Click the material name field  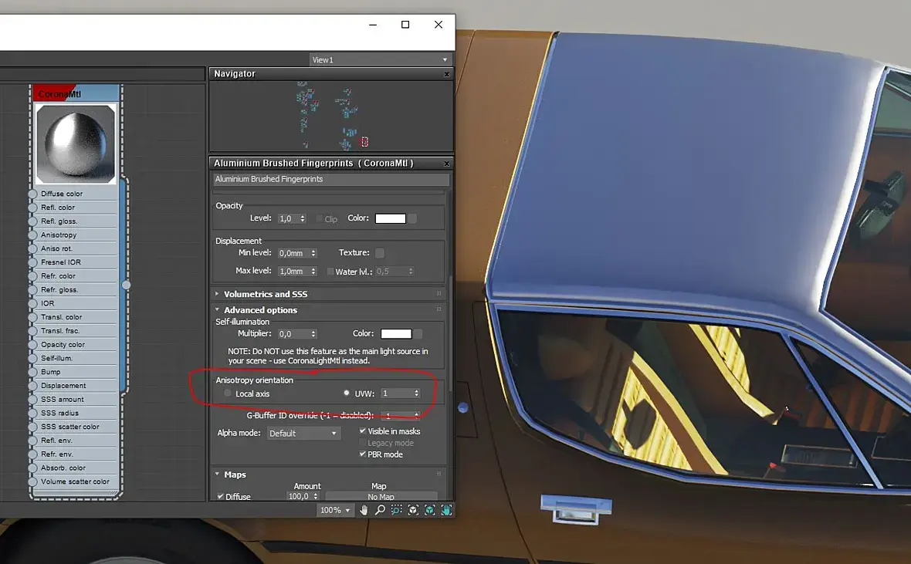(x=331, y=180)
